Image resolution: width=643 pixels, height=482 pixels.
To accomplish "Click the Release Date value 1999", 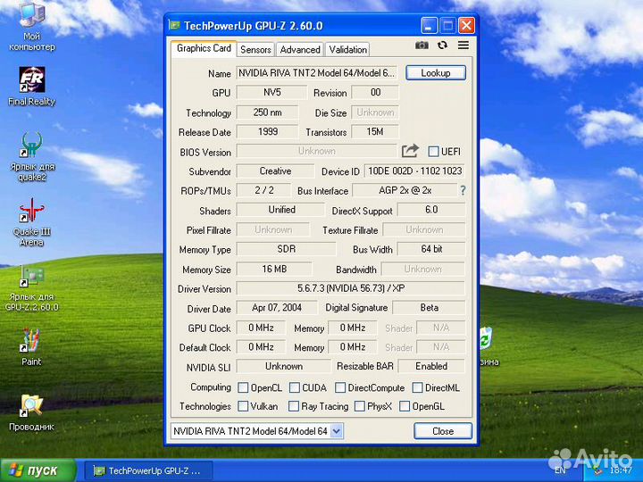I will click(x=267, y=131).
